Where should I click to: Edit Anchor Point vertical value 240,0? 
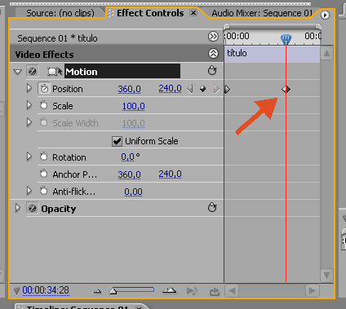point(170,174)
